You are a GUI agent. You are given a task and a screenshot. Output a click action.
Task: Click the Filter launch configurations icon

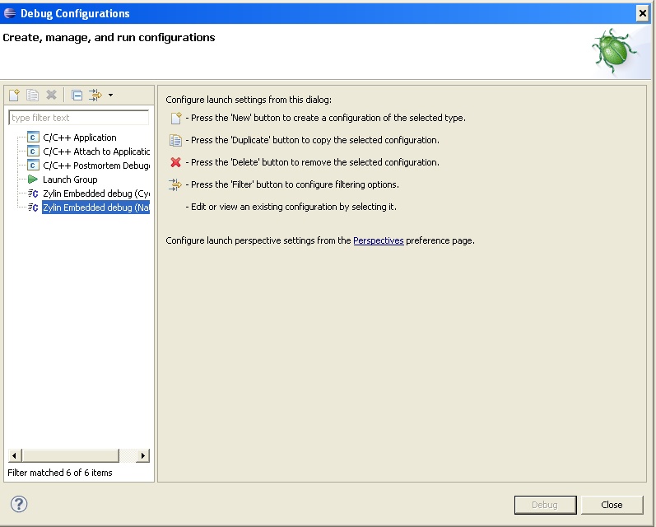[95, 96]
